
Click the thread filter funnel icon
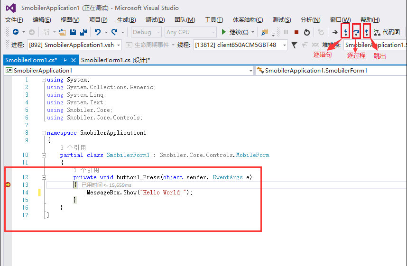point(294,45)
